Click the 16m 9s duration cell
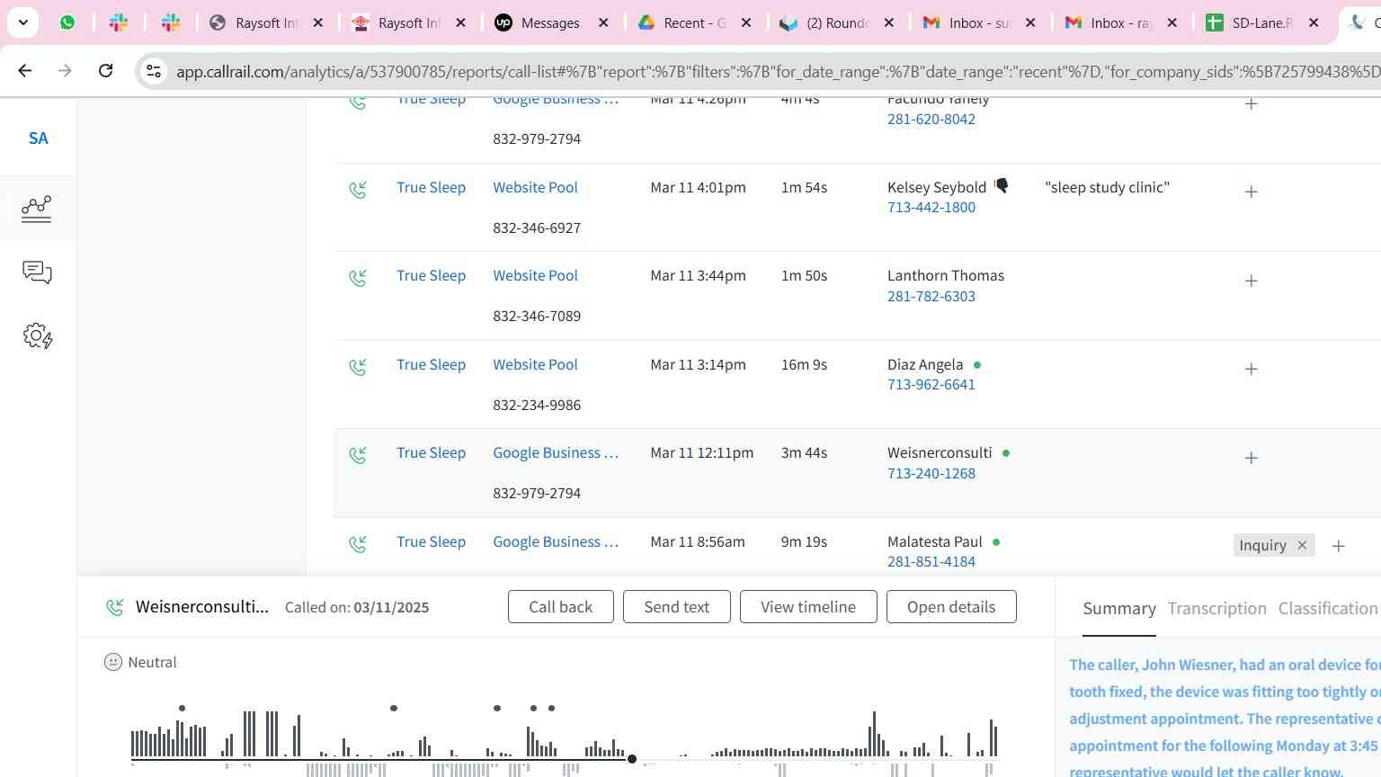Image resolution: width=1381 pixels, height=777 pixels. click(804, 364)
